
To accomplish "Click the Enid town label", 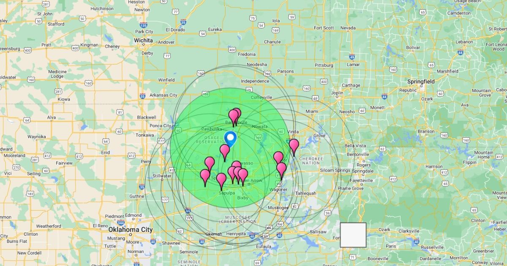I will 105,152.
